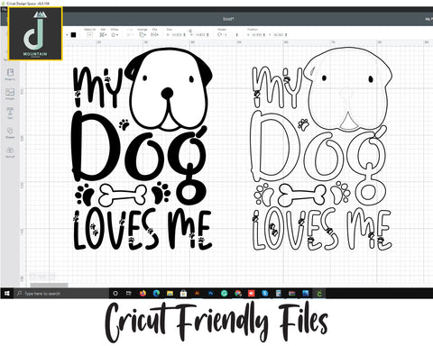Click the Size height stepper arrows
This screenshot has width=433, height=346.
point(207,35)
